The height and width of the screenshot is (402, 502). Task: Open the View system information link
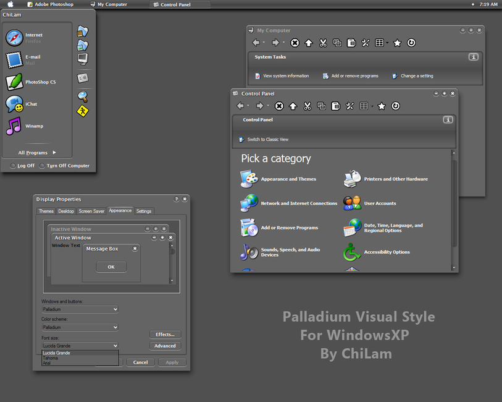pyautogui.click(x=282, y=76)
